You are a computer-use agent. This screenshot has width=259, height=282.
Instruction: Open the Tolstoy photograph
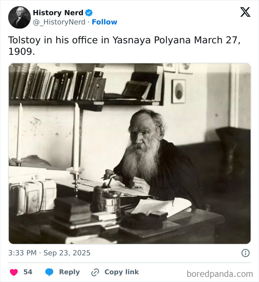pos(129,154)
